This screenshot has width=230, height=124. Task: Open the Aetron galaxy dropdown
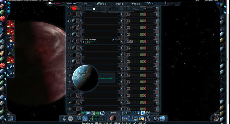point(94,9)
